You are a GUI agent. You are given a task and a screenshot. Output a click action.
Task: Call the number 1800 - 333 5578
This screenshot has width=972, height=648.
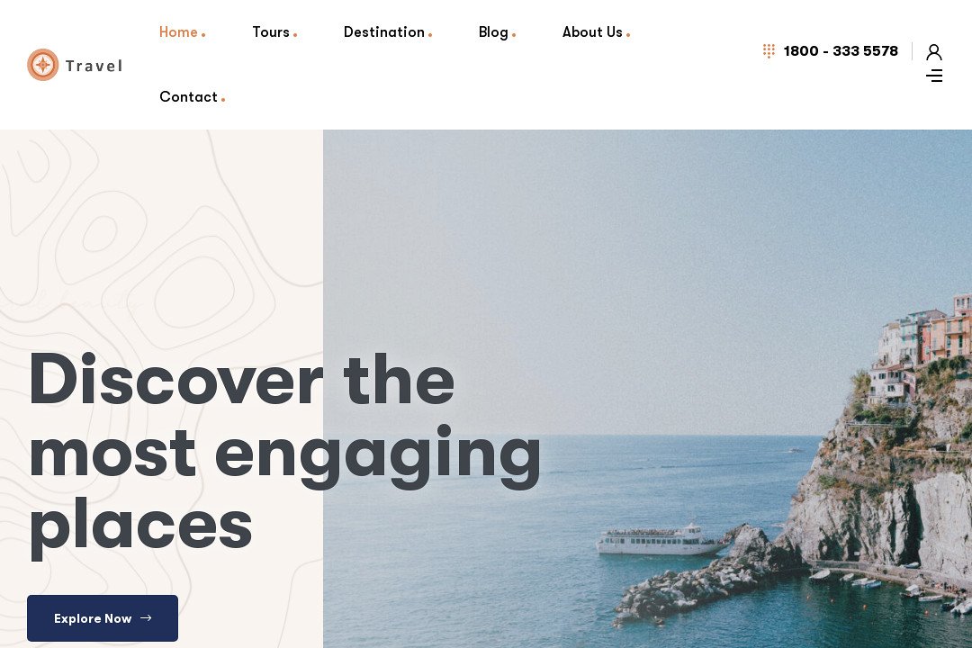[x=841, y=50]
